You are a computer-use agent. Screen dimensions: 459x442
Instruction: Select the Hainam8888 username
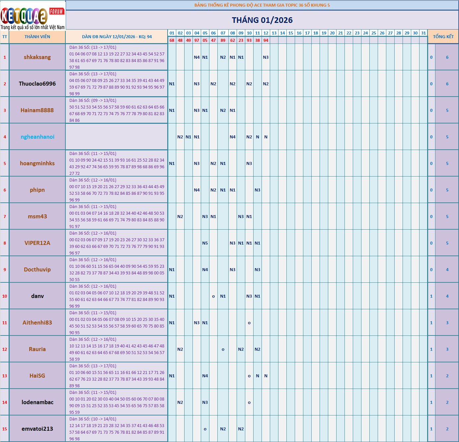37,110
